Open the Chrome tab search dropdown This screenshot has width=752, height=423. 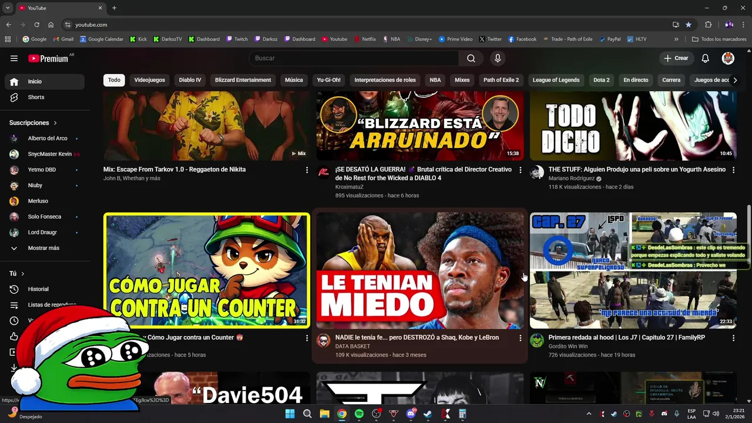coord(8,8)
